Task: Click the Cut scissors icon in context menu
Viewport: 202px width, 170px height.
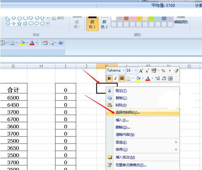Action: pyautogui.click(x=110, y=91)
